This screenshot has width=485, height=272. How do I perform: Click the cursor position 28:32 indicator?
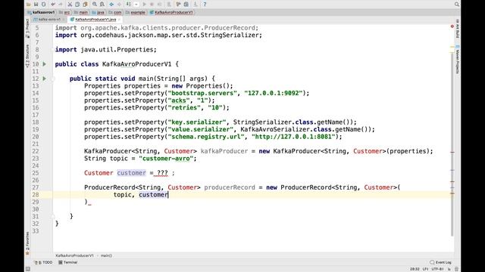[x=415, y=269]
